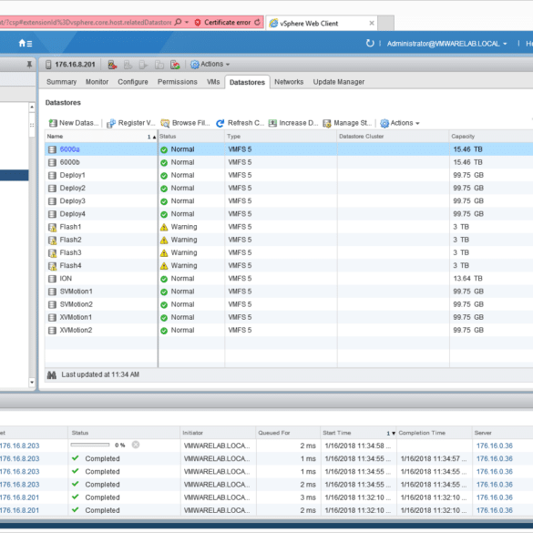The image size is (533, 533).
Task: Click the ION datastore icon
Action: (x=52, y=279)
